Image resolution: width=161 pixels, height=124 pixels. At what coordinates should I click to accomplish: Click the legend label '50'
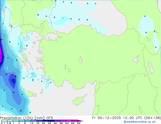tap(78, 123)
